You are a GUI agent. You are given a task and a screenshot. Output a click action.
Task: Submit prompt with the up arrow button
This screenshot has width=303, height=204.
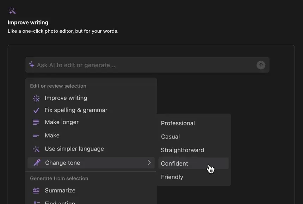[261, 65]
